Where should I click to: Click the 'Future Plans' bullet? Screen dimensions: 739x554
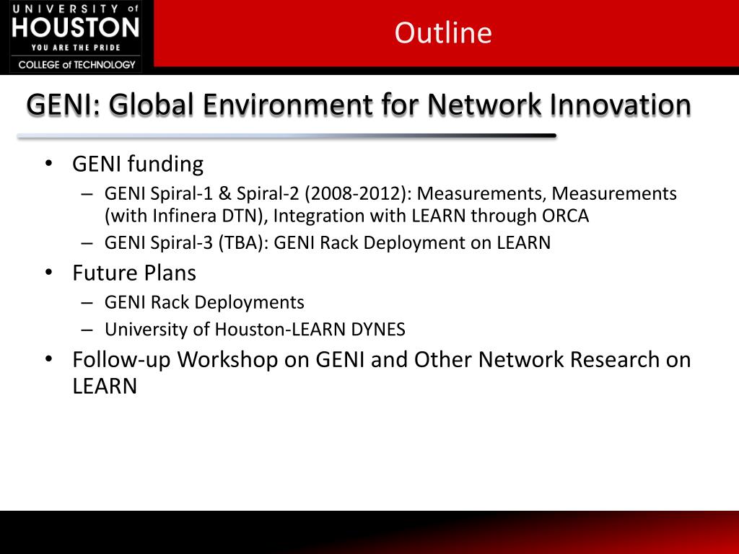point(134,273)
